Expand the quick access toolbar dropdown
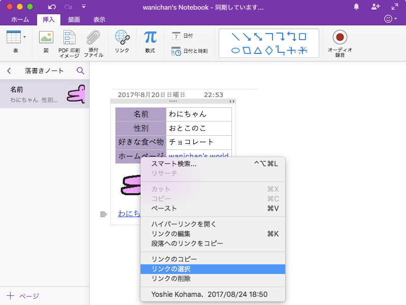The image size is (406, 305). point(84,7)
